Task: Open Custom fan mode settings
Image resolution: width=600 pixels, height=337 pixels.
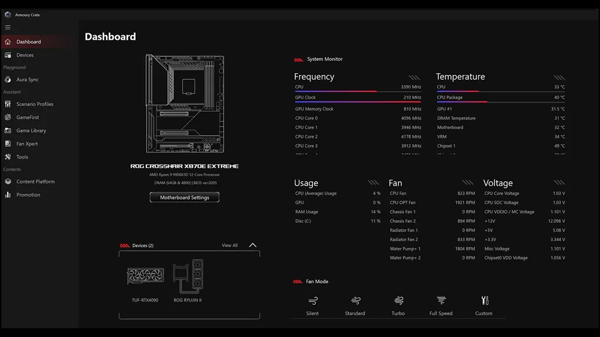Action: (484, 301)
